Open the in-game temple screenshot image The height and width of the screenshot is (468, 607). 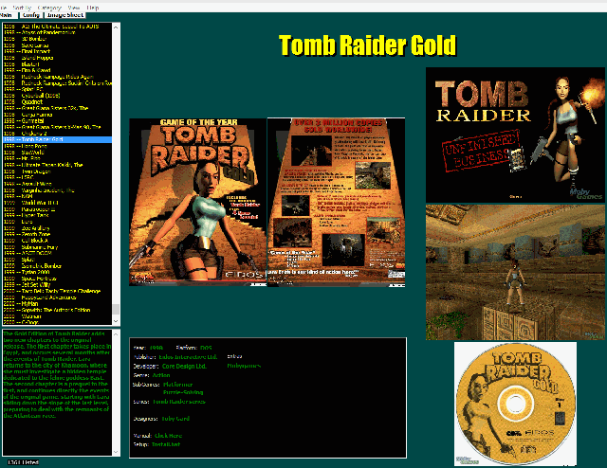pyautogui.click(x=515, y=273)
